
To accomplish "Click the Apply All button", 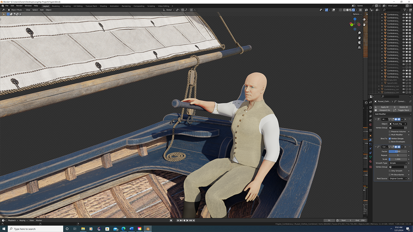I will 383,107.
